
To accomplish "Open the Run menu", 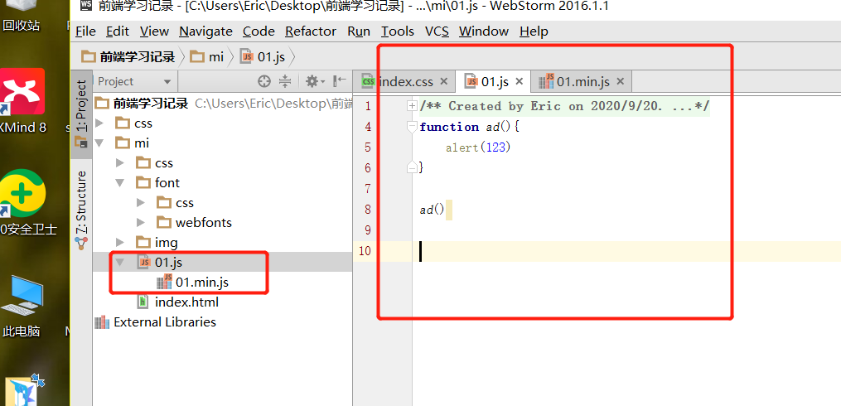I will 359,31.
